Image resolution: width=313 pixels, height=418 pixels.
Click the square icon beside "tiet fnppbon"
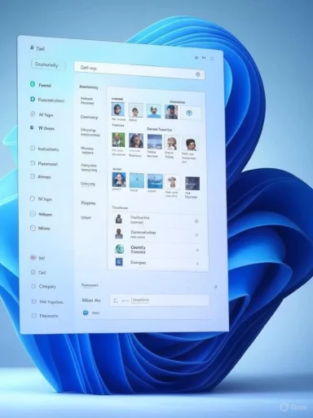point(34,301)
